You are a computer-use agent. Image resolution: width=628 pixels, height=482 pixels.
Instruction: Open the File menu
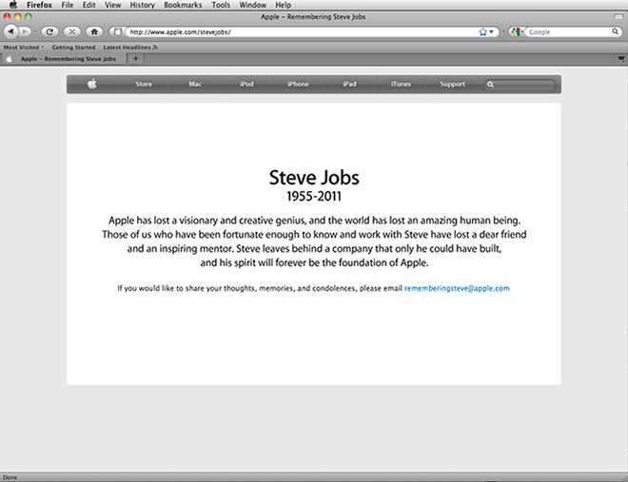pyautogui.click(x=68, y=5)
